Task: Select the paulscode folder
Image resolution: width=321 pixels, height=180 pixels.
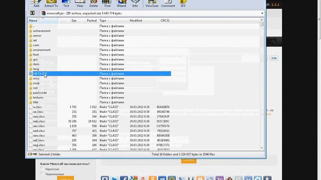Action: tap(100, 92)
